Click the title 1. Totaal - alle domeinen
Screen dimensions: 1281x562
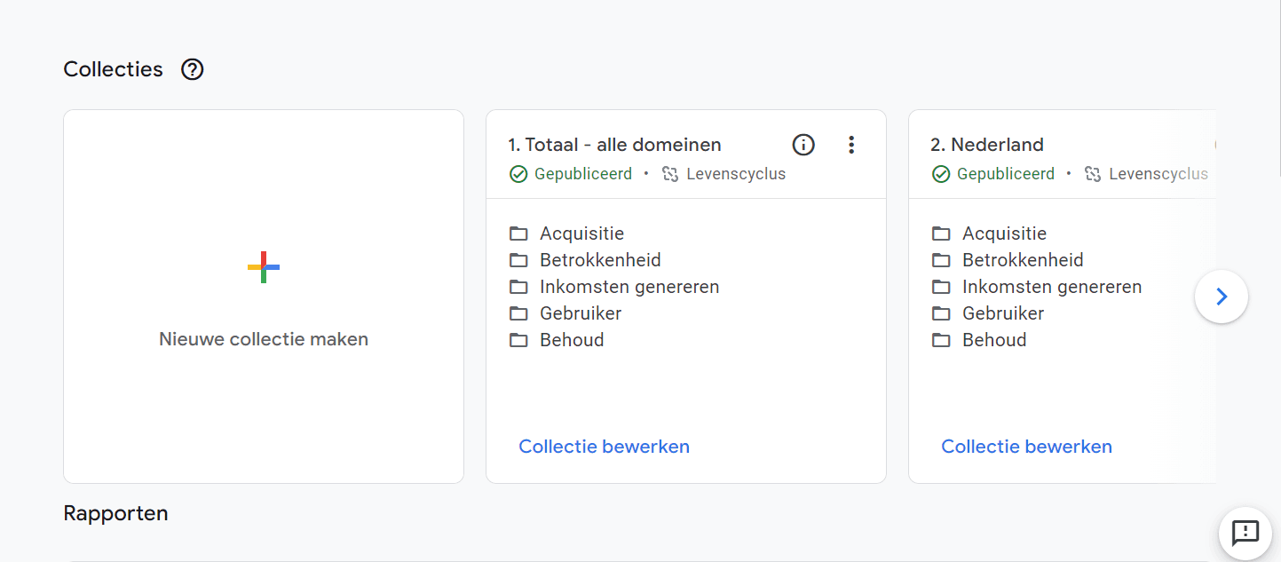click(614, 145)
